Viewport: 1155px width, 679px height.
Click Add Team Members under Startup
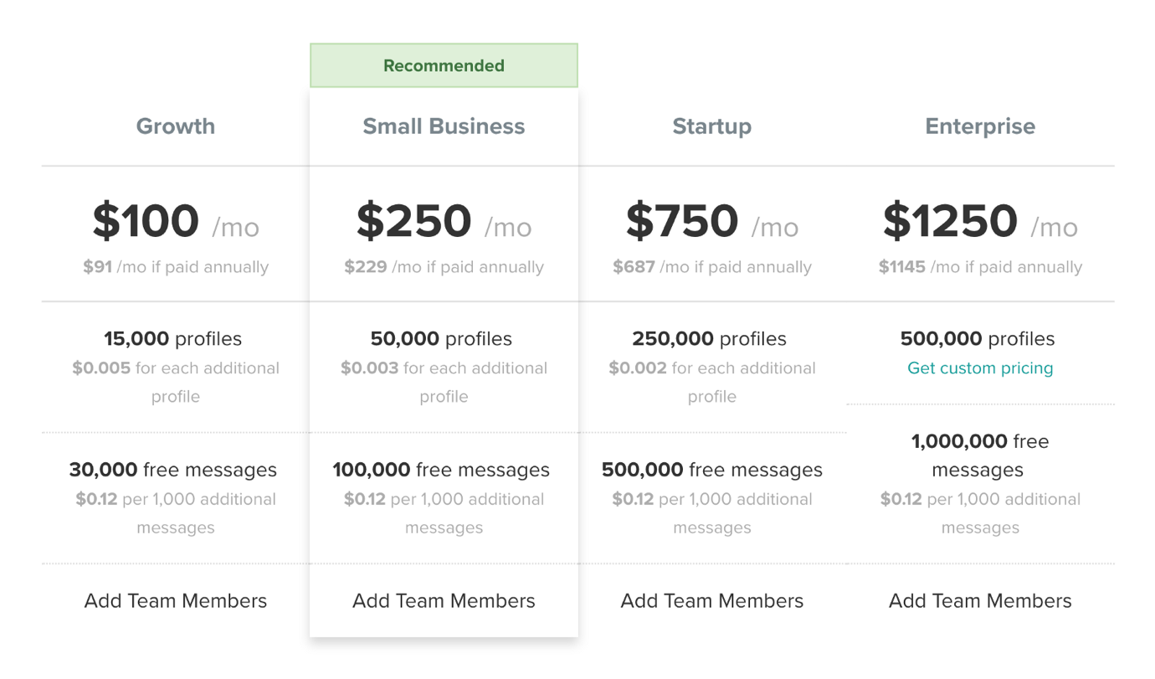point(711,601)
